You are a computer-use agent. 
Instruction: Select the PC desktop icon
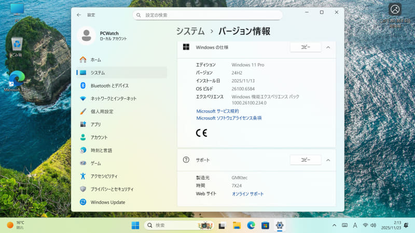17,12
